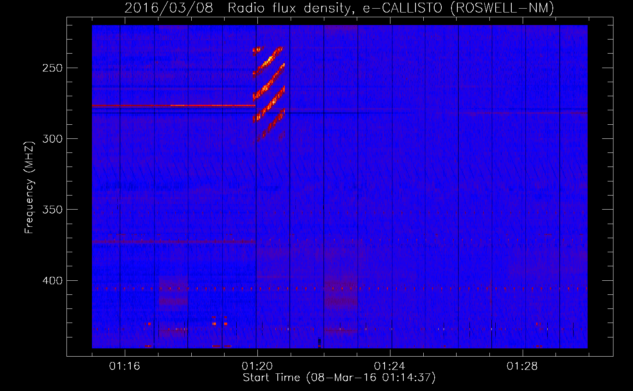Select the 300 frequency tick label

tap(52, 139)
